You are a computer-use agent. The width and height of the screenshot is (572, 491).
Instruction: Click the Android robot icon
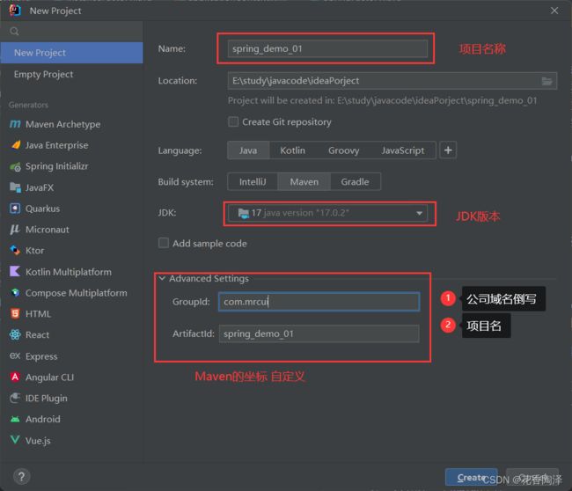15,419
